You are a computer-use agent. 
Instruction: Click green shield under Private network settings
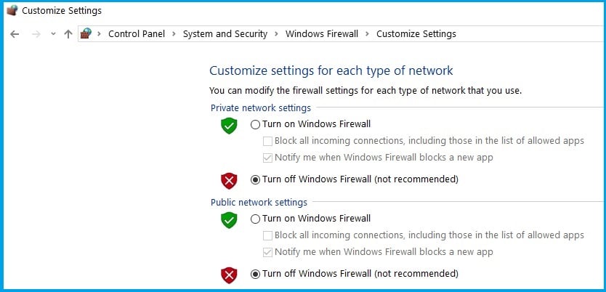(x=229, y=126)
